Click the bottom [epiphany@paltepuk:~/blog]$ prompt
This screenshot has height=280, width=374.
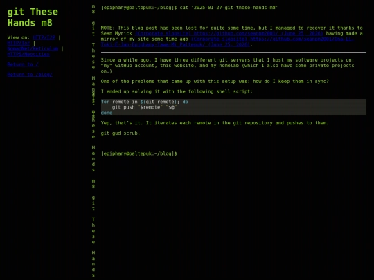[139, 153]
